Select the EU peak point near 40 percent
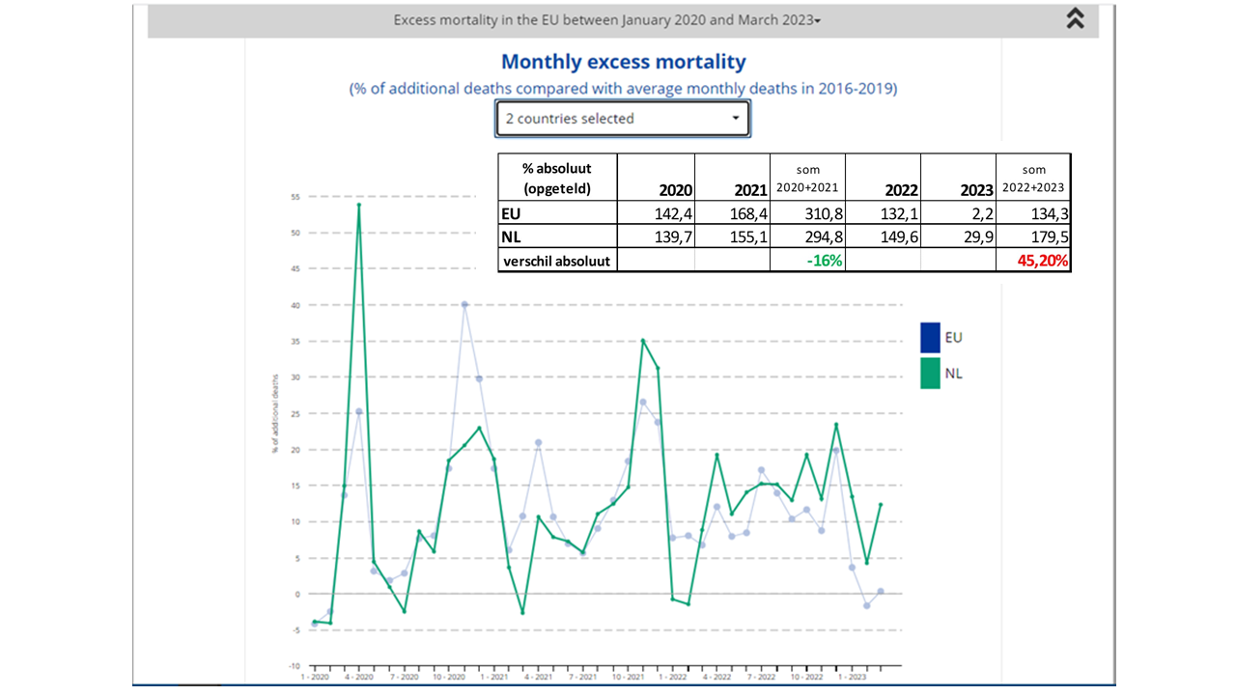This screenshot has width=1236, height=695. tap(464, 305)
